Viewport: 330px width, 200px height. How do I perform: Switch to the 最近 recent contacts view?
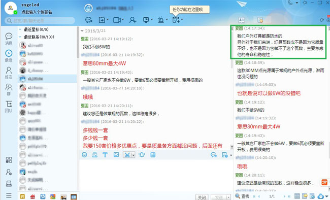click(9, 56)
